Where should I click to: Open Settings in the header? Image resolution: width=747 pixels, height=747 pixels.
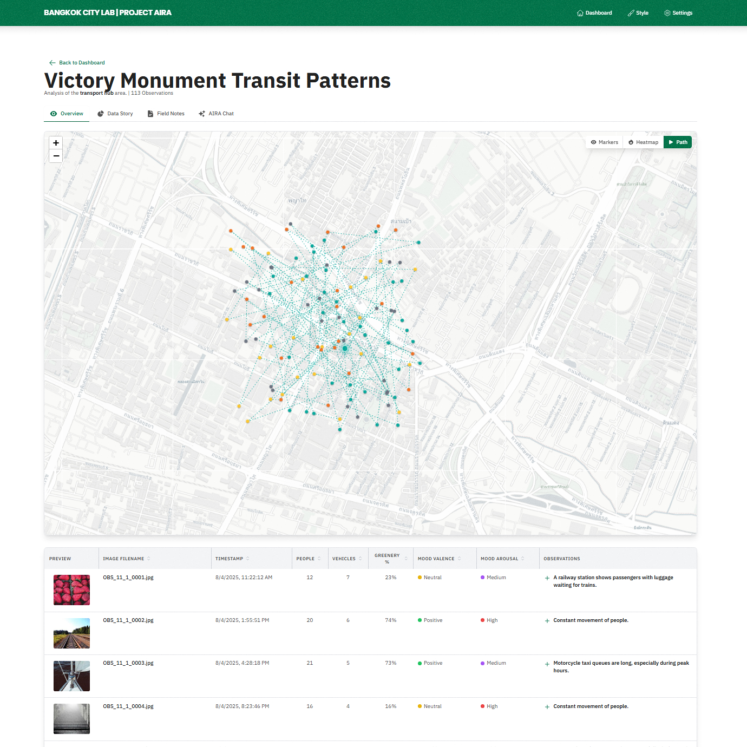678,13
